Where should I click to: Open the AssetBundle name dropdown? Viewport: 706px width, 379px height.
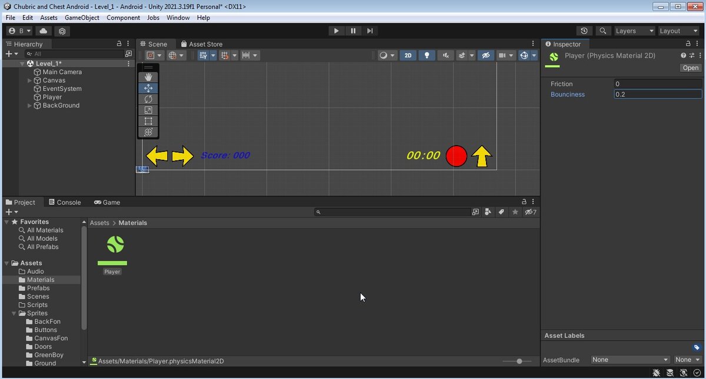click(631, 360)
